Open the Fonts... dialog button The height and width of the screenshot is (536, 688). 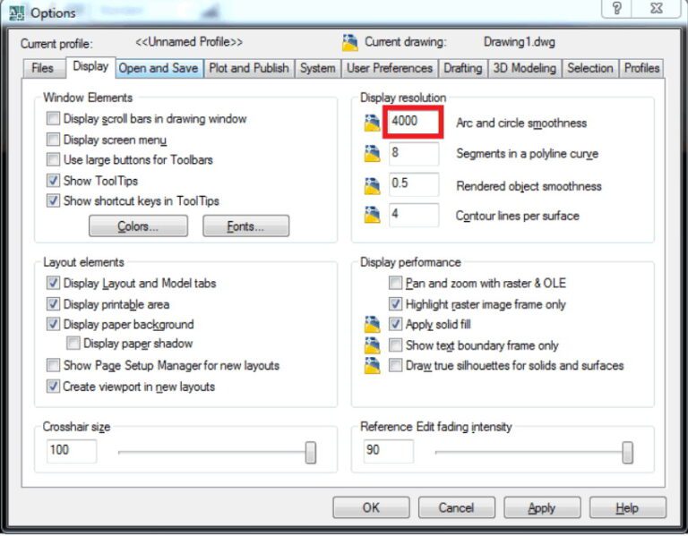pos(245,226)
